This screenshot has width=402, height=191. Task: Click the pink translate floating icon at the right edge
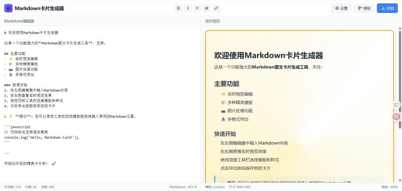pos(396,117)
